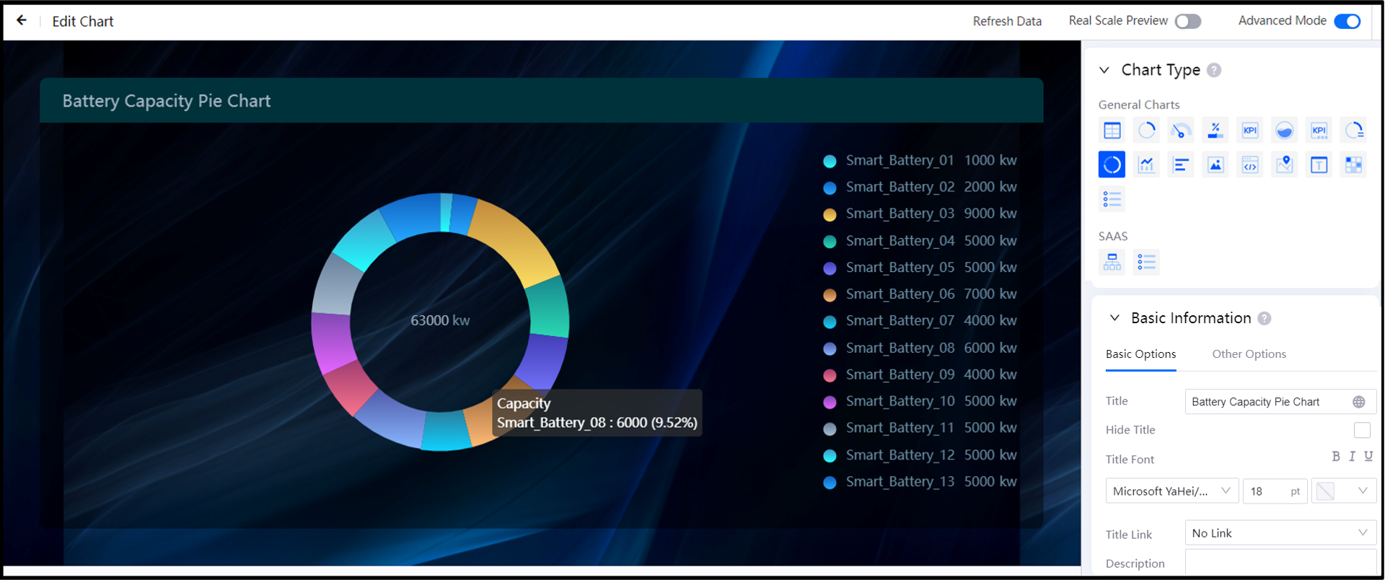This screenshot has height=580, width=1385.
Task: Select the heatmap grid chart icon
Action: click(x=1353, y=165)
